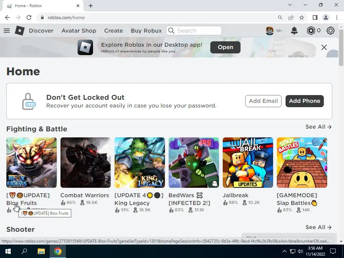This screenshot has height=258, width=344.
Task: Open the Combat Warriors thumbnail
Action: tap(86, 163)
